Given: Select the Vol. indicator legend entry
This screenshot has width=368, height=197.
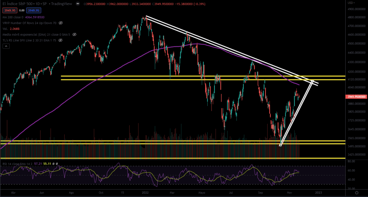Looking at the screenshot, I should click(5, 28).
